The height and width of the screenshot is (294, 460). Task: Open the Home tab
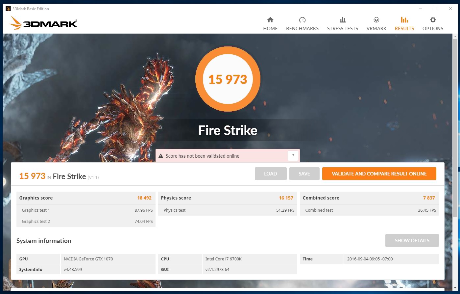270,24
